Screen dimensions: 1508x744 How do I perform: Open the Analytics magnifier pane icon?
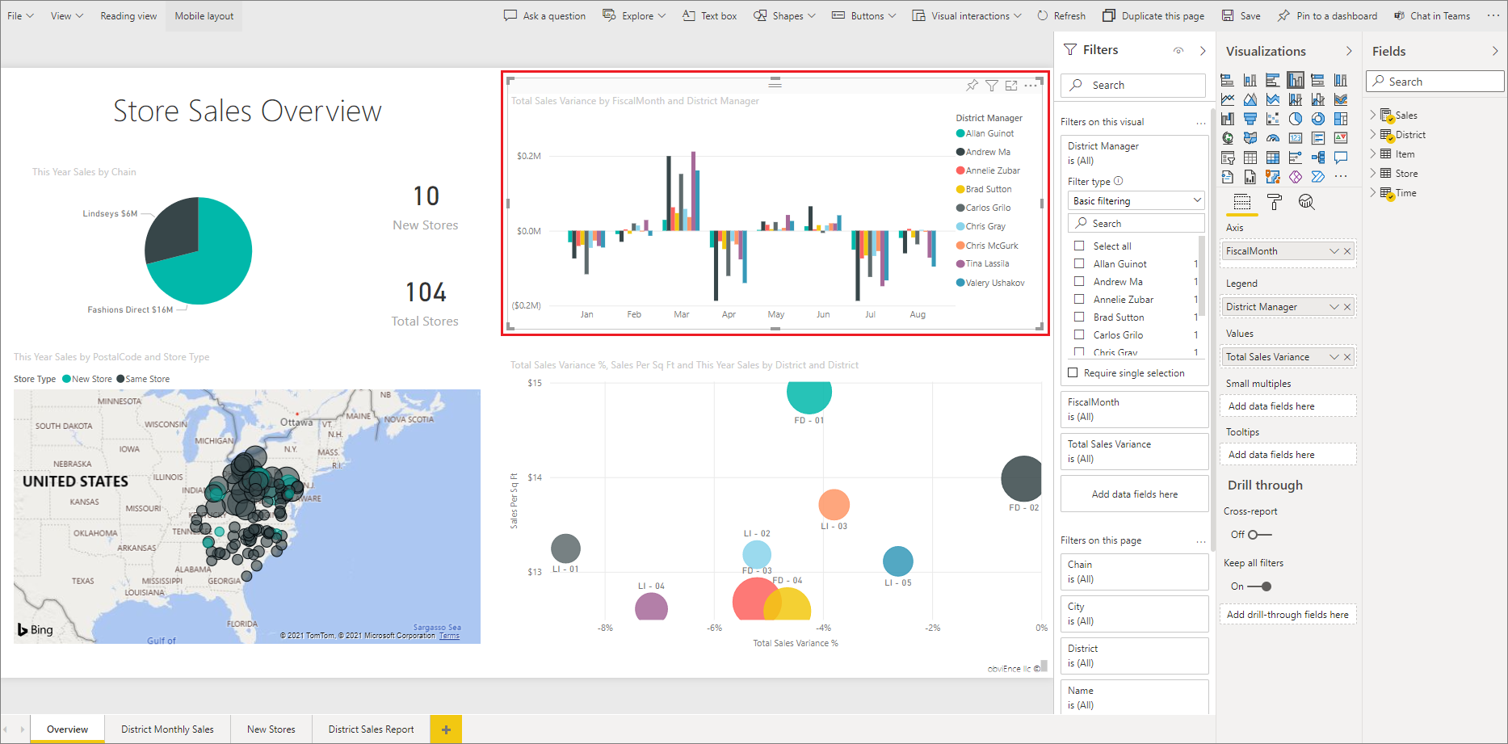(1306, 202)
